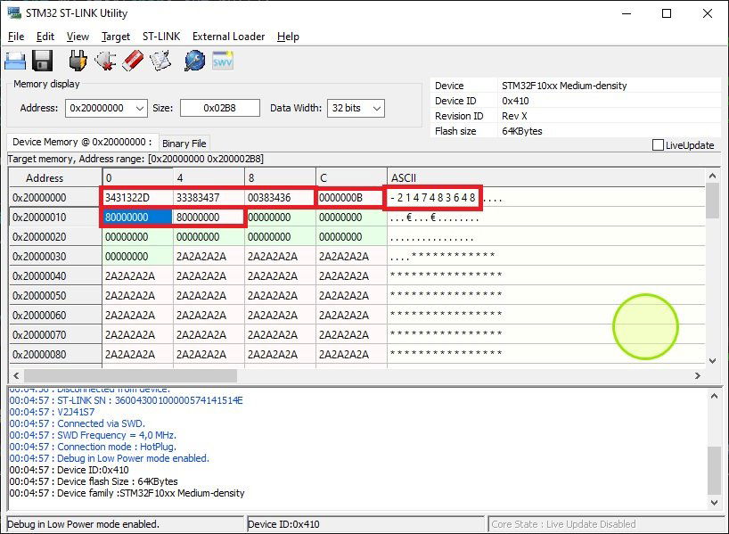Open the Help menu
729x534 pixels.
pyautogui.click(x=288, y=37)
